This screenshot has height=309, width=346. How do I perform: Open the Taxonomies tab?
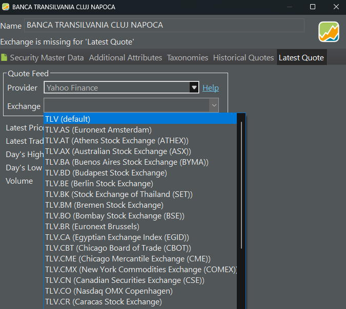[187, 58]
